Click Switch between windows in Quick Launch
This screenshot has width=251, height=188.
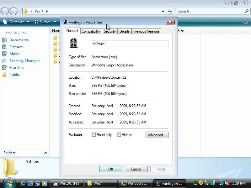[37, 183]
